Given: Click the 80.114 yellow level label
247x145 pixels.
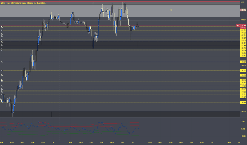Looking at the screenshot, I should 243,48.
